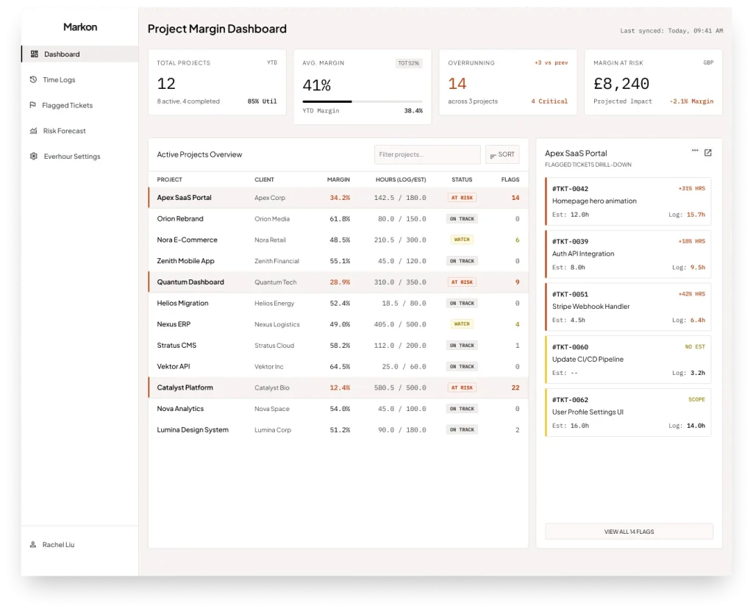Click AT RISK badge on Catalyst Platform row
The height and width of the screenshot is (611, 753).
point(462,387)
